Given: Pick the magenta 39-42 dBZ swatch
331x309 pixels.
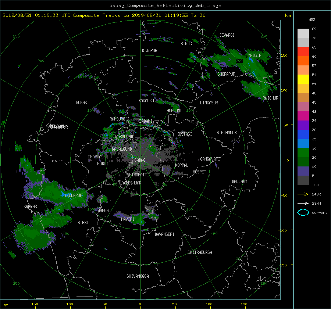Looking at the screenshot, I should click(x=303, y=116).
